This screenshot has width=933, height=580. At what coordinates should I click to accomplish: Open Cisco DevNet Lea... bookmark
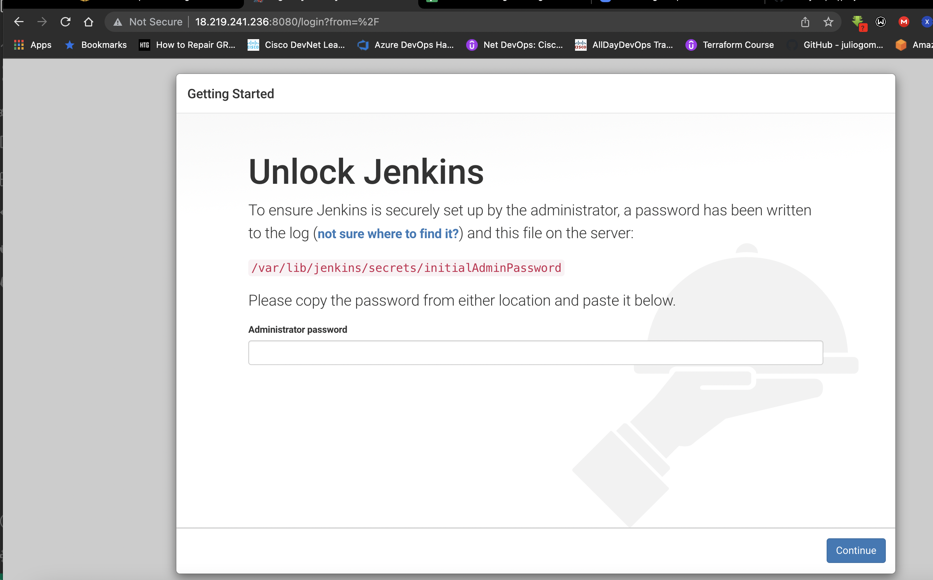[x=296, y=45]
